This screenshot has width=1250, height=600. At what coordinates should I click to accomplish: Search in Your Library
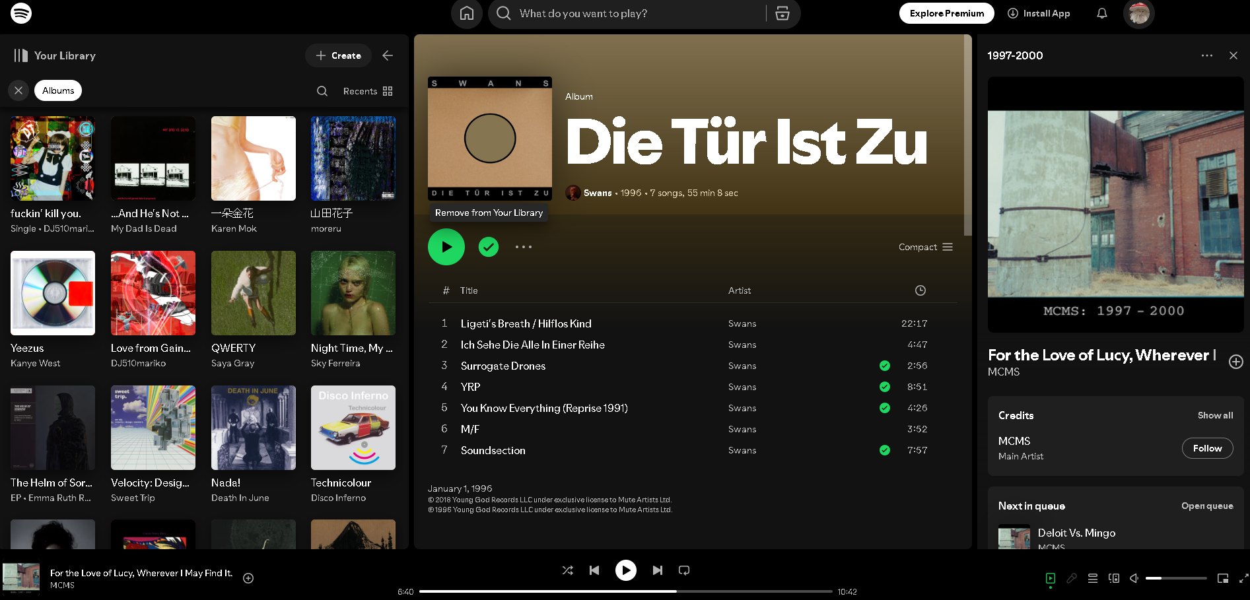pyautogui.click(x=322, y=91)
